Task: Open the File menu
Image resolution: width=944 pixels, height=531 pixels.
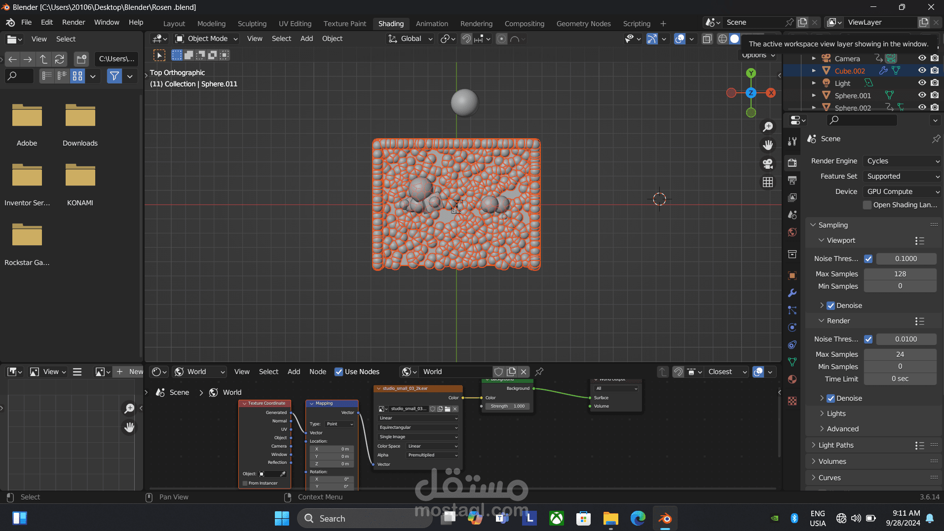Action: pos(27,22)
